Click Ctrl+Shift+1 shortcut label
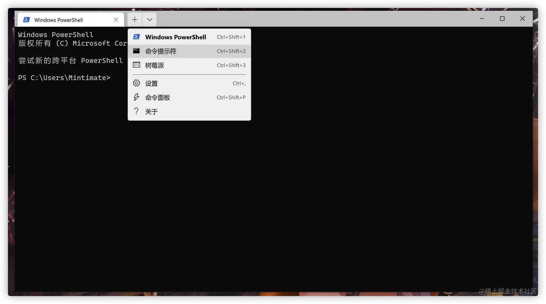The width and height of the screenshot is (546, 304). point(231,37)
